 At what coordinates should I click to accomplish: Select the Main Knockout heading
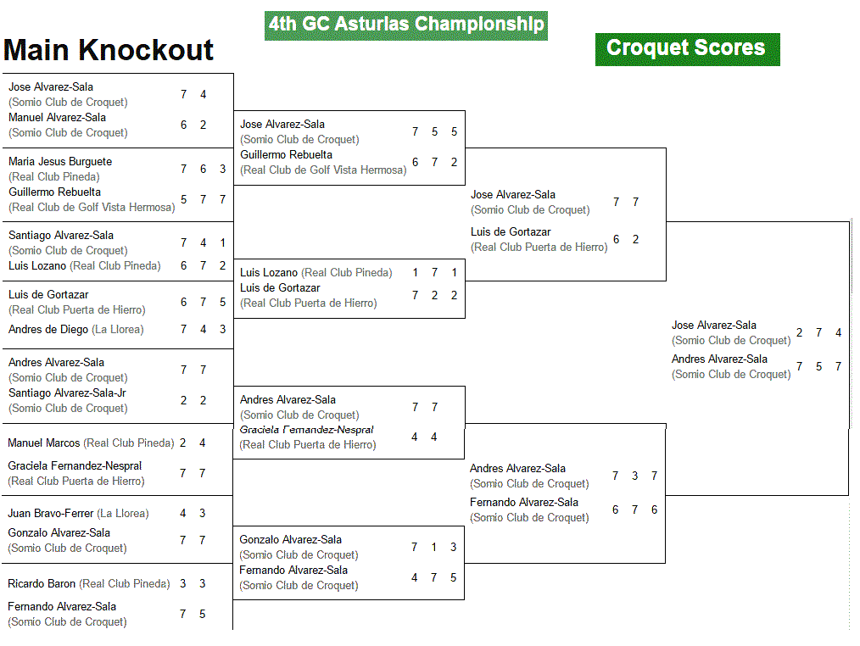(x=108, y=50)
